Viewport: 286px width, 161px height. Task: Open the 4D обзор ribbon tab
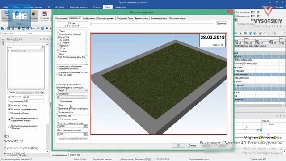60,7
